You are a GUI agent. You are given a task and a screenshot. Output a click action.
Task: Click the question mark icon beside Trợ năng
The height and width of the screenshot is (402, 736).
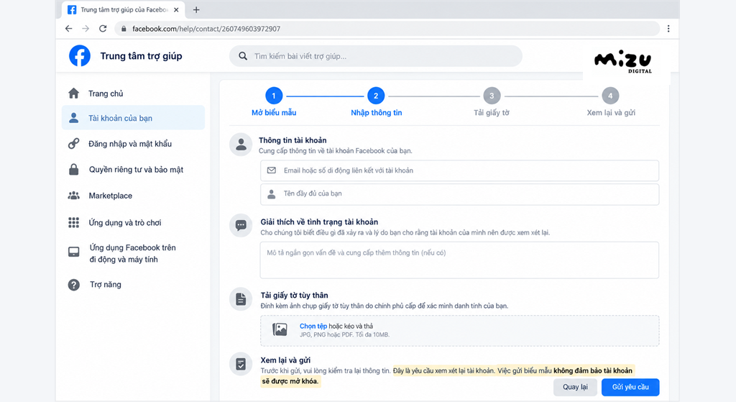coord(74,285)
